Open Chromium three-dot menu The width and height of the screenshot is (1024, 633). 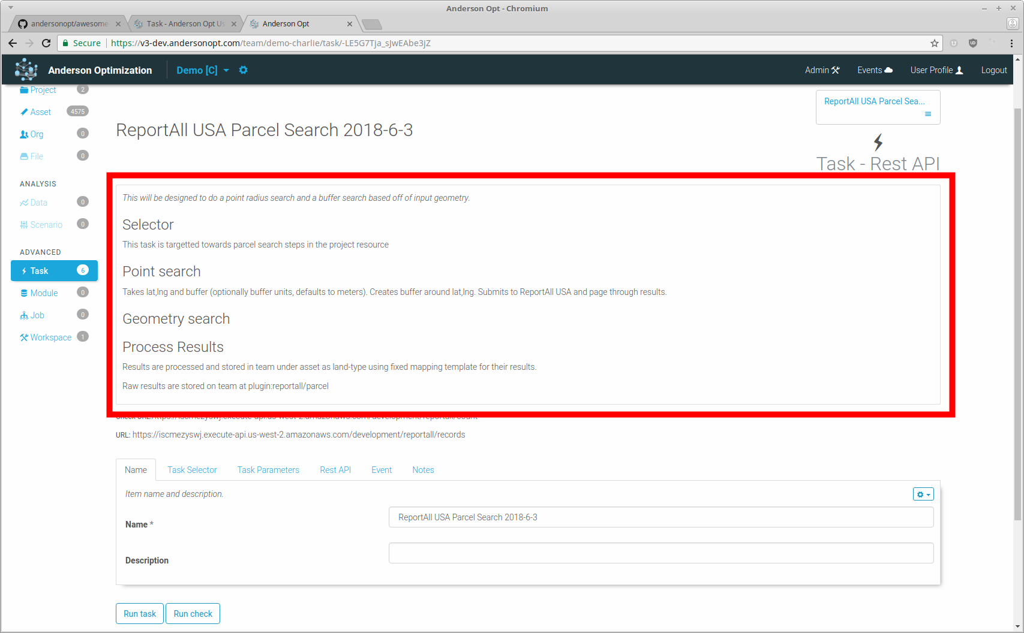coord(1011,43)
